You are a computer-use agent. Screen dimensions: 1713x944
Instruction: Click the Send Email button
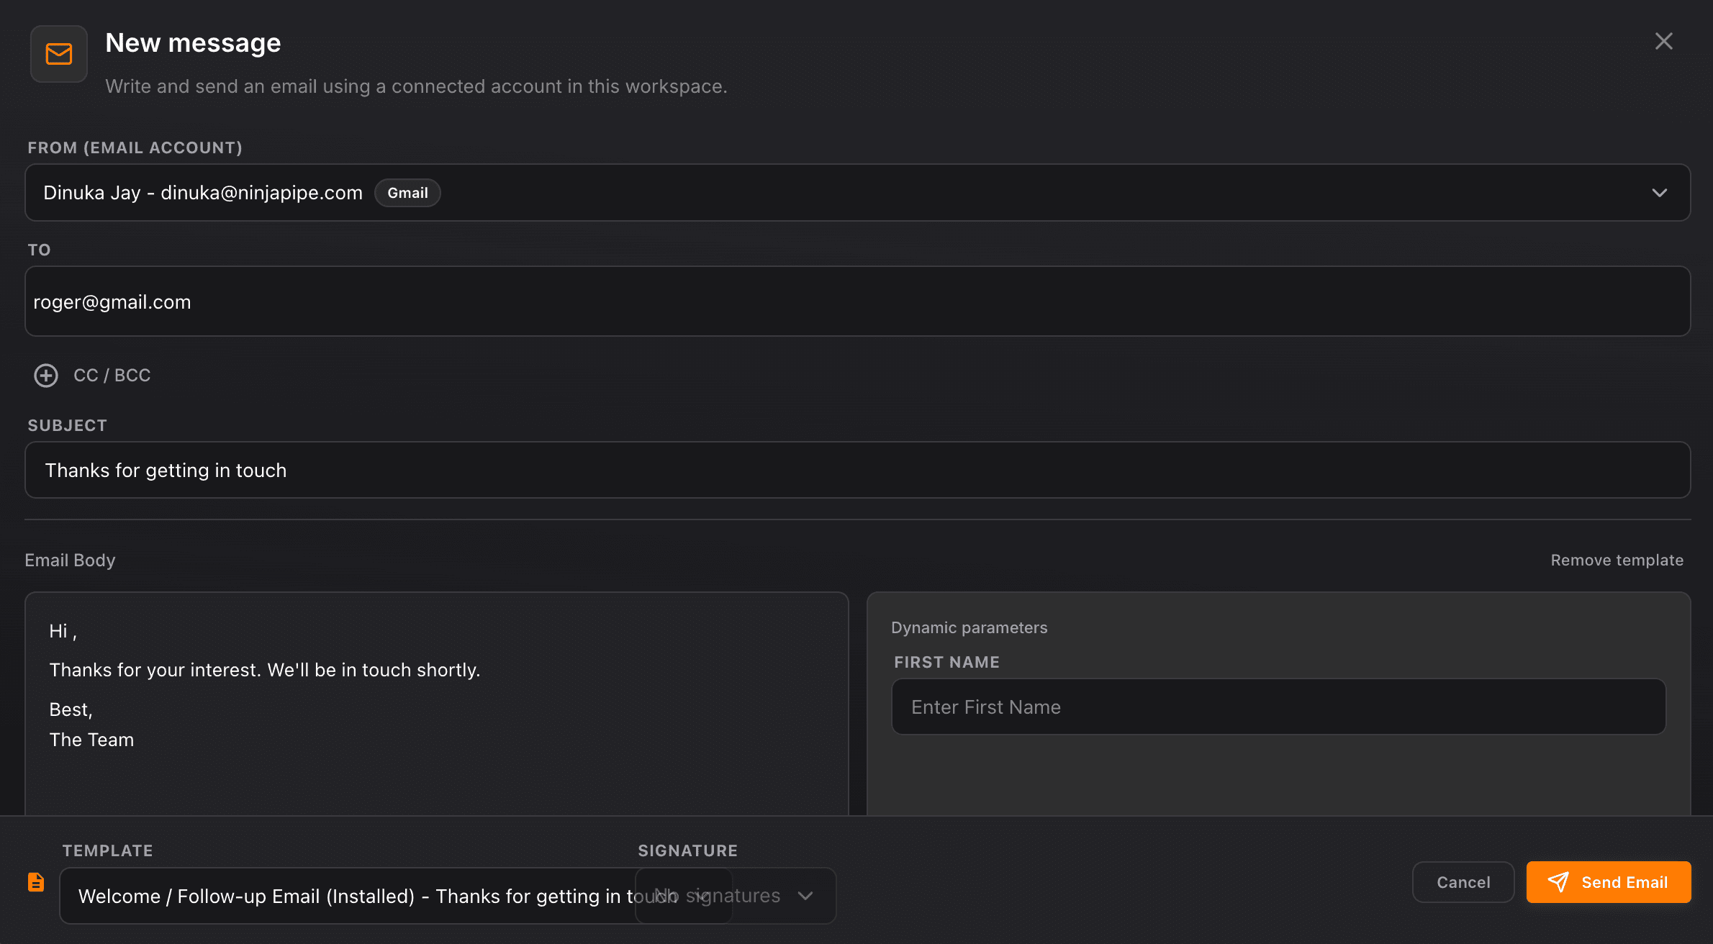[x=1609, y=882]
